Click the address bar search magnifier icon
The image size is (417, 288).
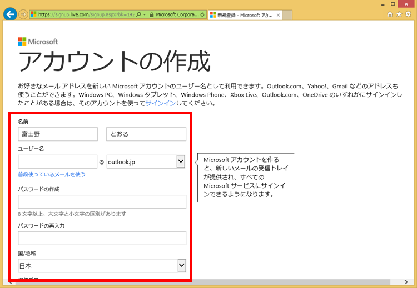click(x=137, y=14)
